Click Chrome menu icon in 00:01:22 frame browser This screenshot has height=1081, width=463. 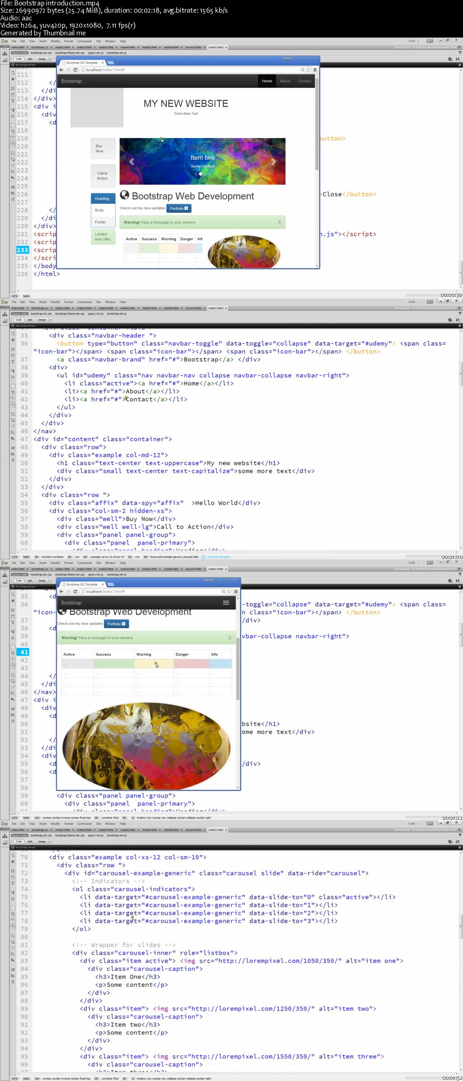click(x=236, y=591)
